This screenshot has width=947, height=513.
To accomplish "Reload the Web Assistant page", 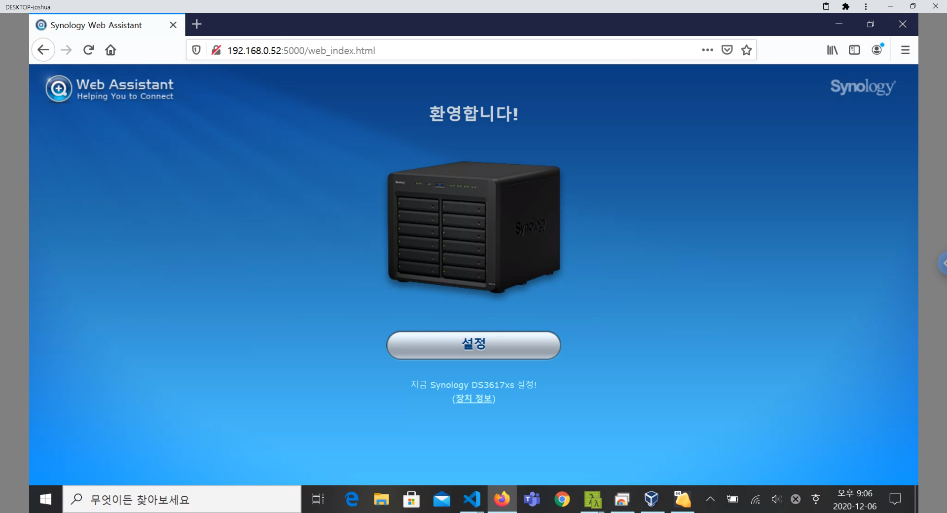I will pos(89,50).
